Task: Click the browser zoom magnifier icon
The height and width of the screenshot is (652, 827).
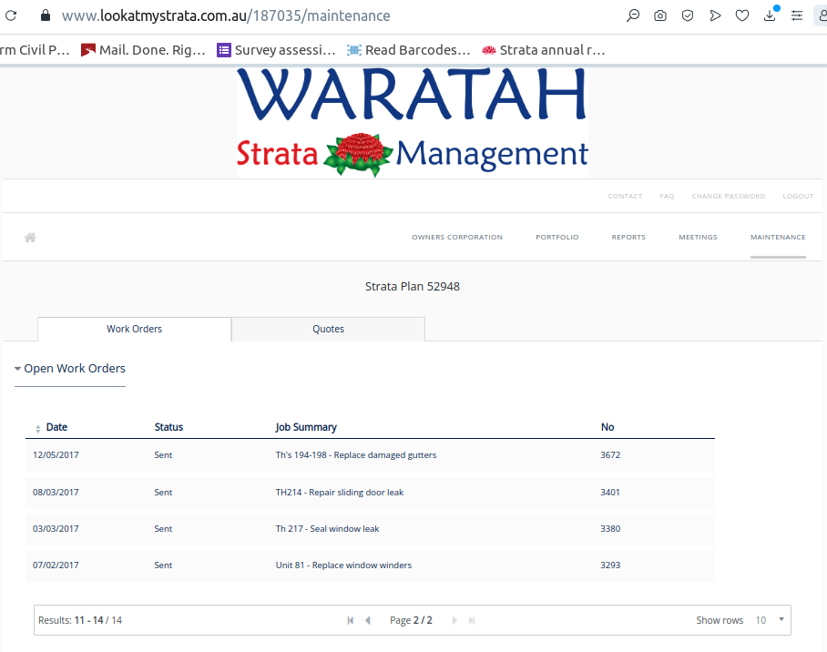Action: (633, 15)
